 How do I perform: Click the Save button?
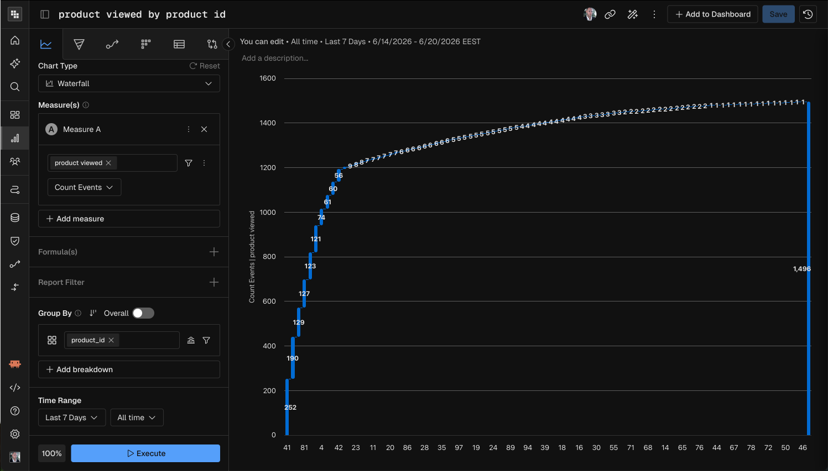click(778, 14)
